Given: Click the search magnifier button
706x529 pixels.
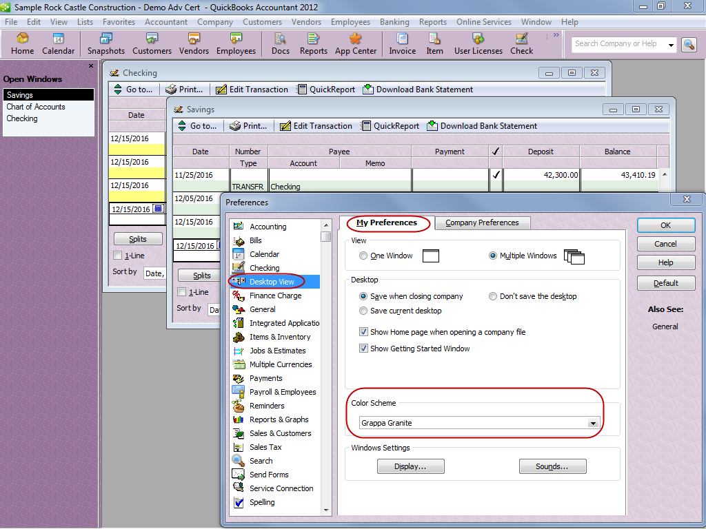Looking at the screenshot, I should (x=689, y=45).
